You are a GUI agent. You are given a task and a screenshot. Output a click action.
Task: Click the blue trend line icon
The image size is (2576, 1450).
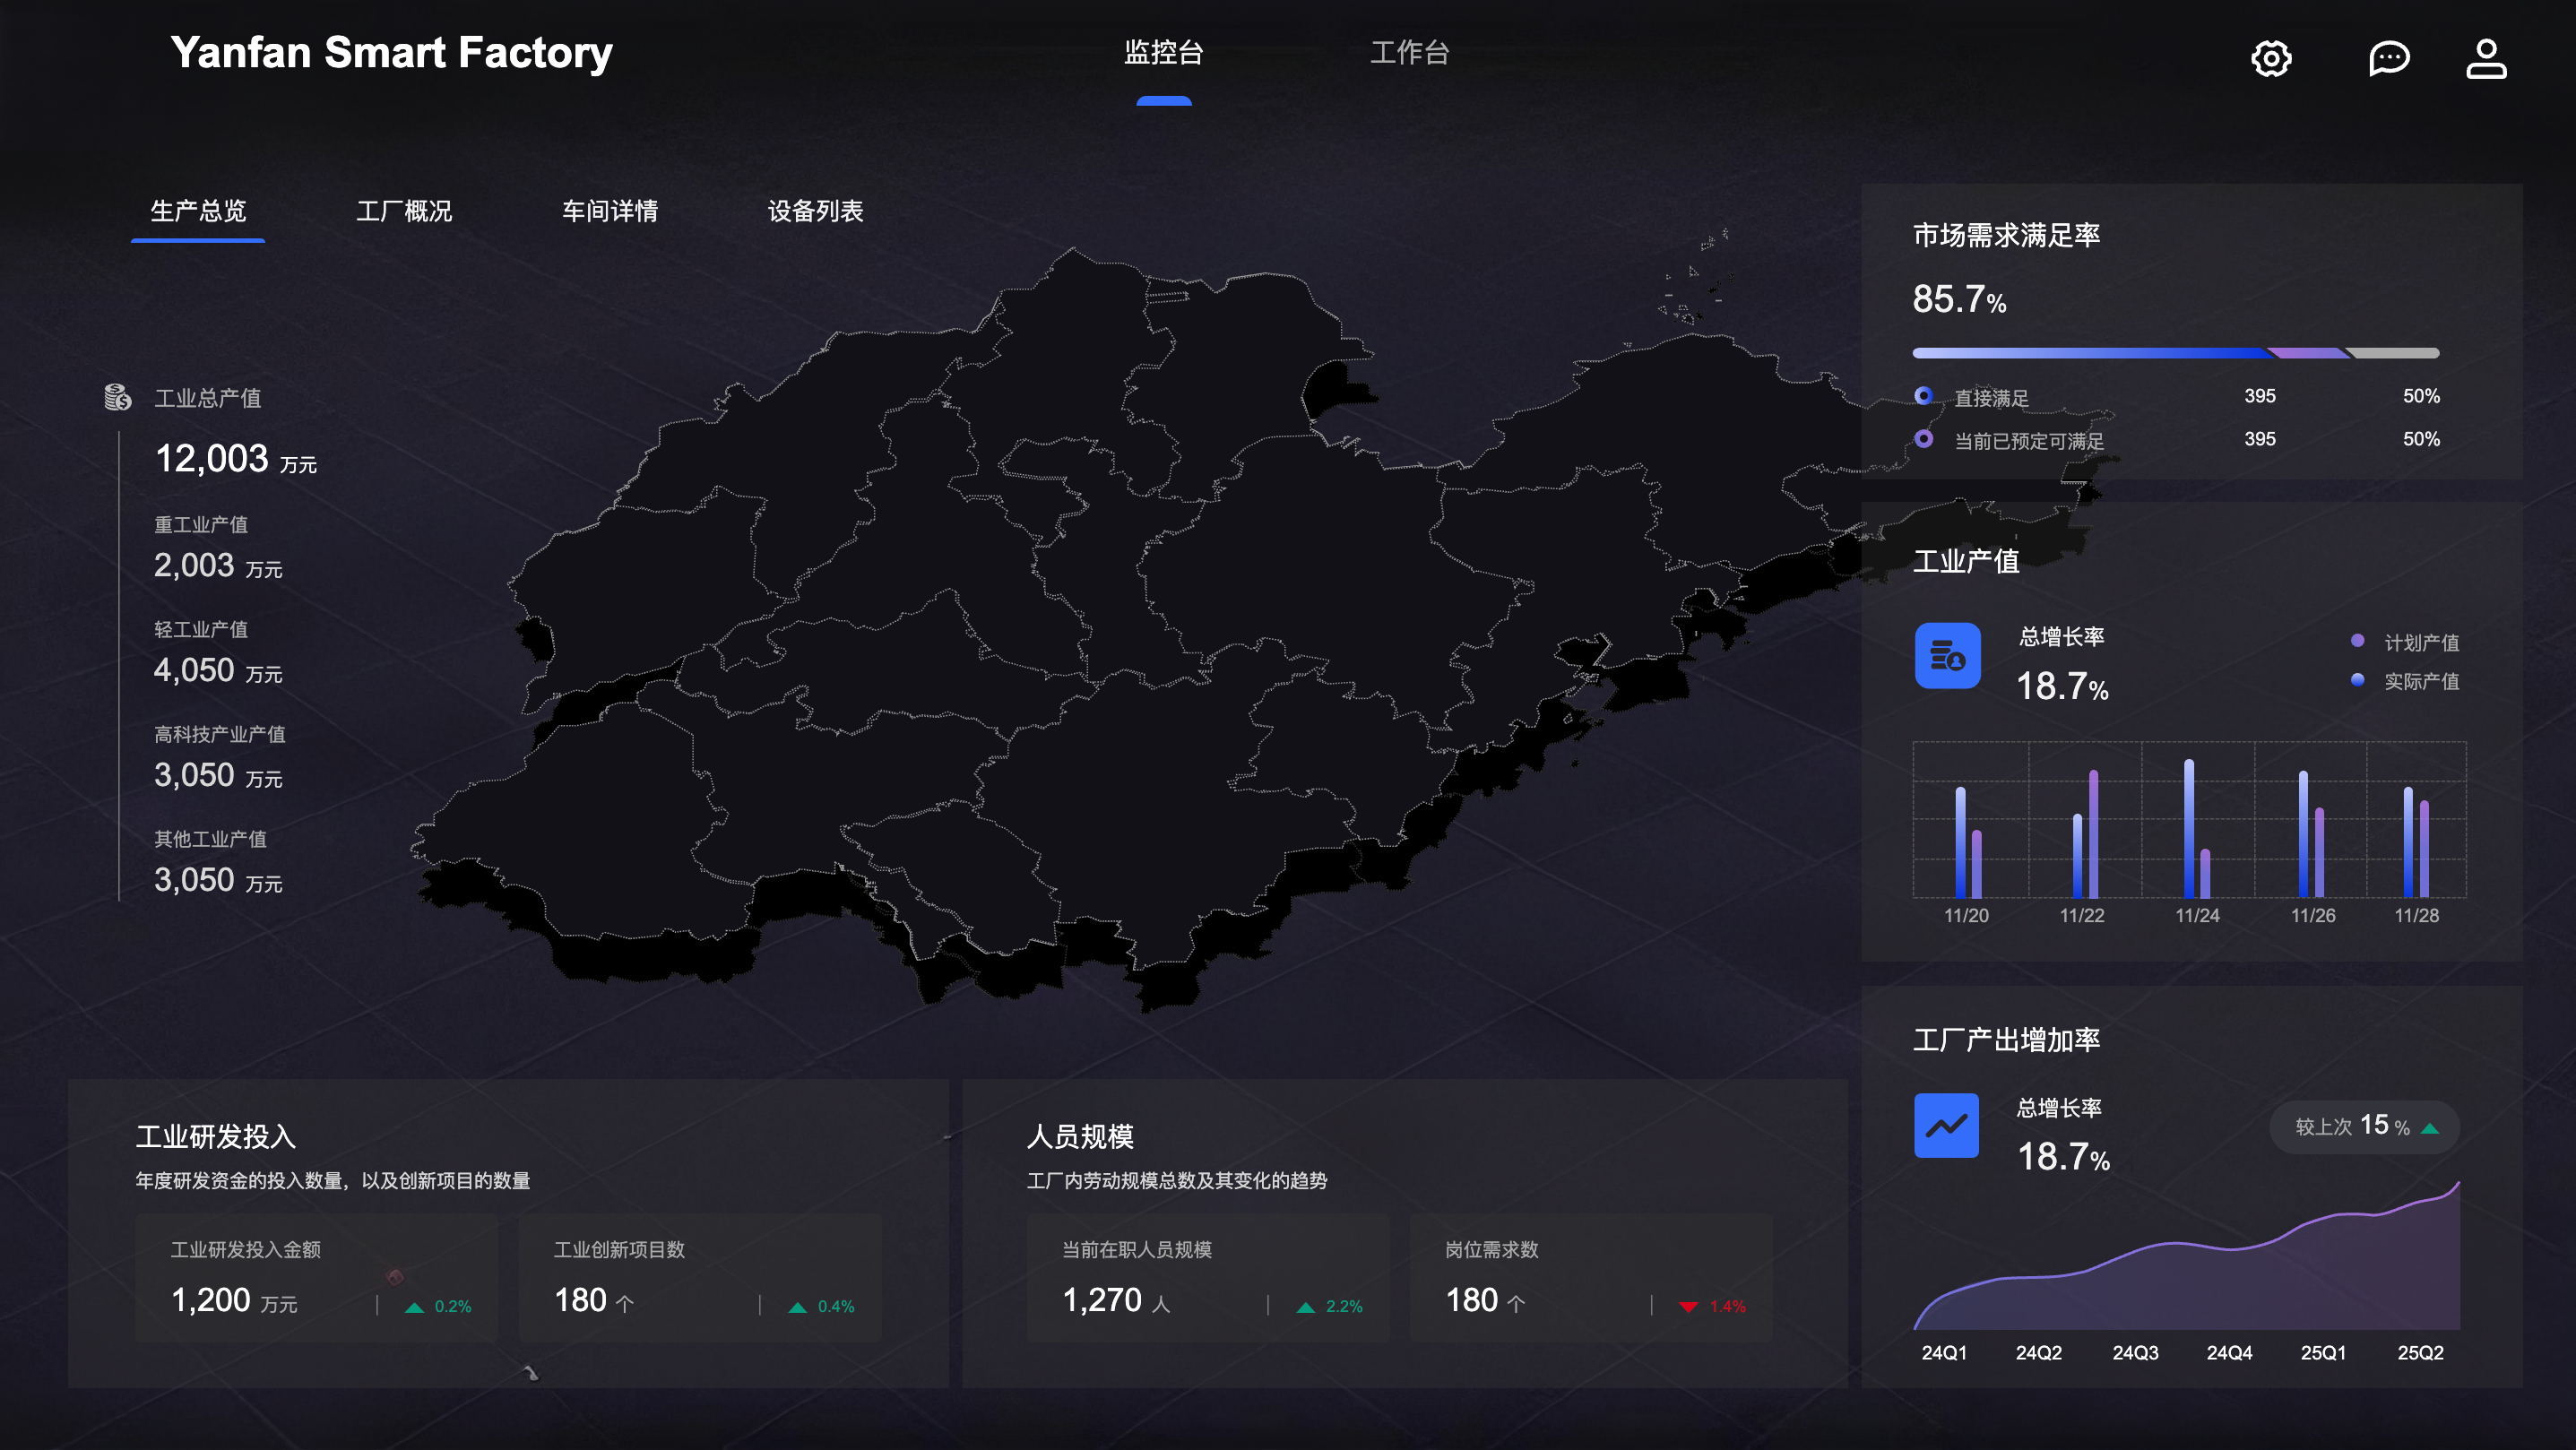[x=1946, y=1126]
